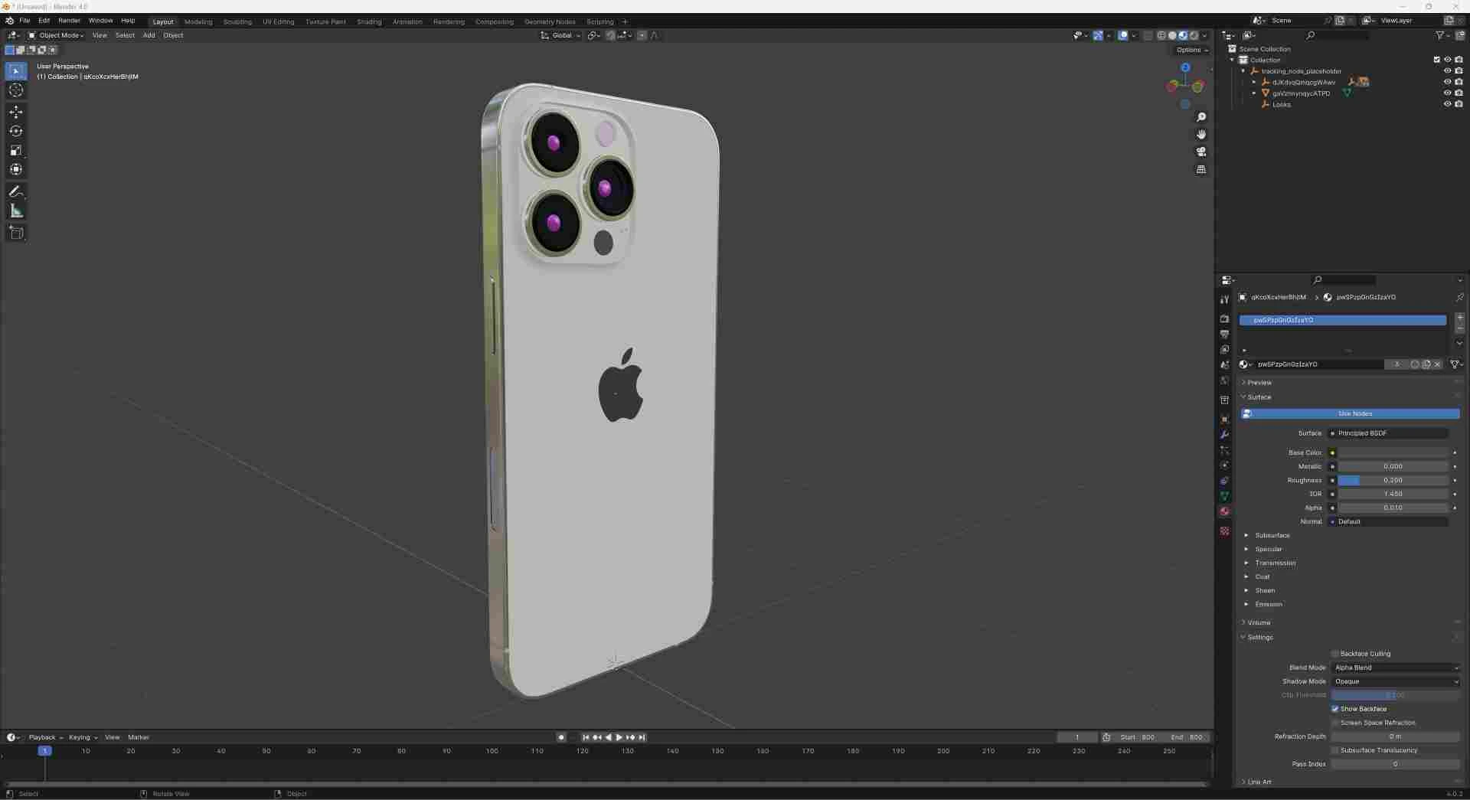Open the Render properties tab
This screenshot has width=1470, height=800.
(1224, 318)
